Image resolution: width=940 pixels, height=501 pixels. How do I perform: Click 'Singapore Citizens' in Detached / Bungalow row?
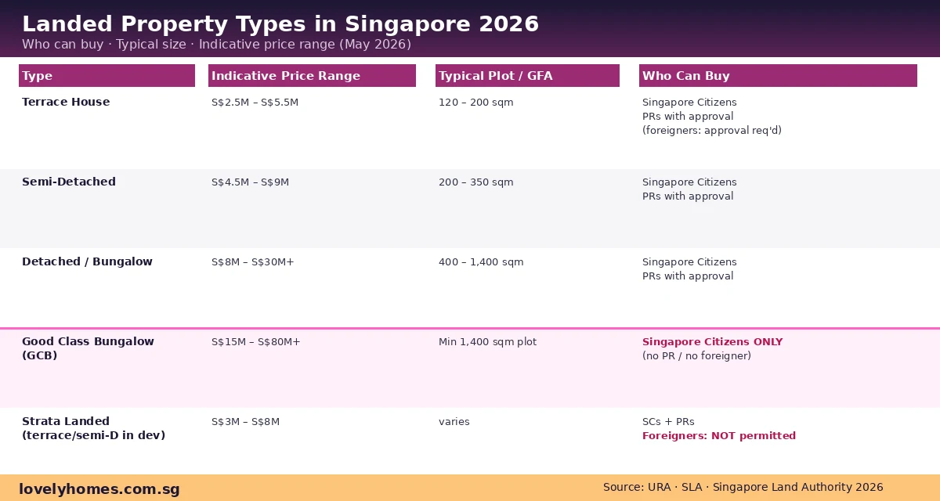(x=689, y=262)
